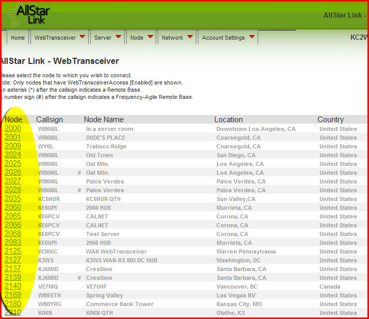Connect to node 2028
Image resolution: width=369 pixels, height=319 pixels.
[13, 190]
